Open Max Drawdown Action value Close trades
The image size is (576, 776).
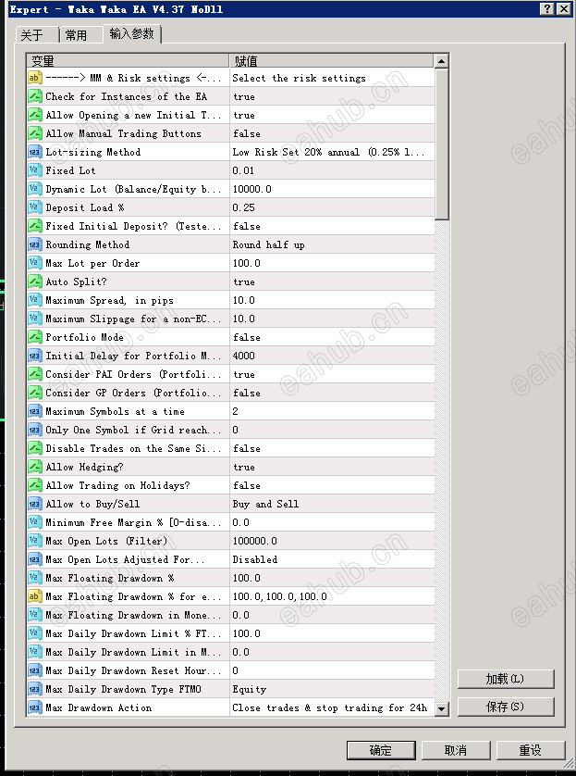click(332, 707)
